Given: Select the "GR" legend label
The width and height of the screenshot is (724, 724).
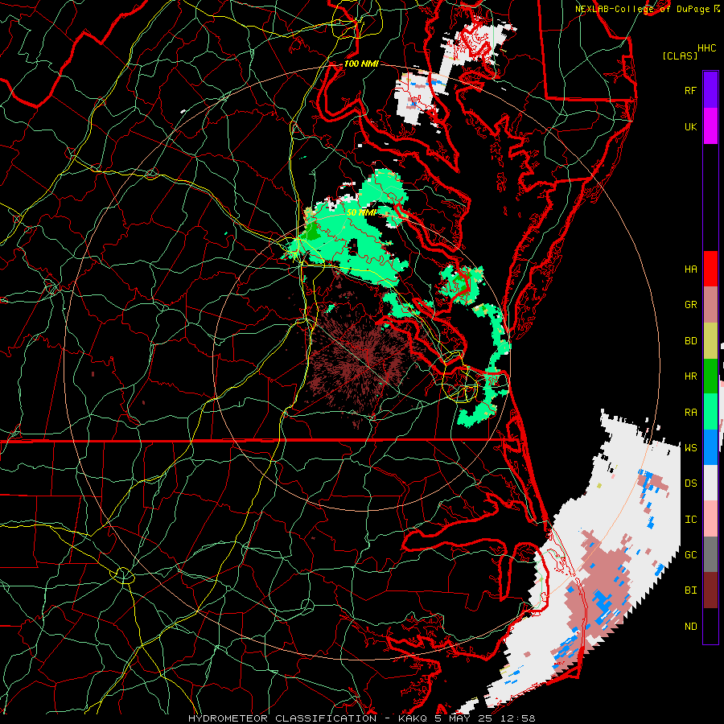Looking at the screenshot, I should pos(690,305).
